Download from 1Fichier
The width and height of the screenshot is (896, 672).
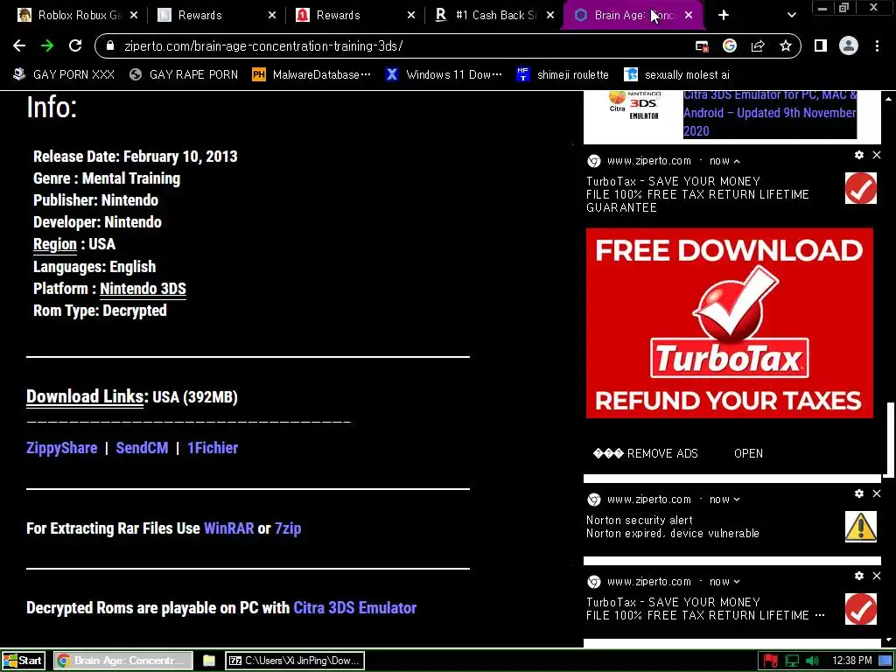click(213, 448)
